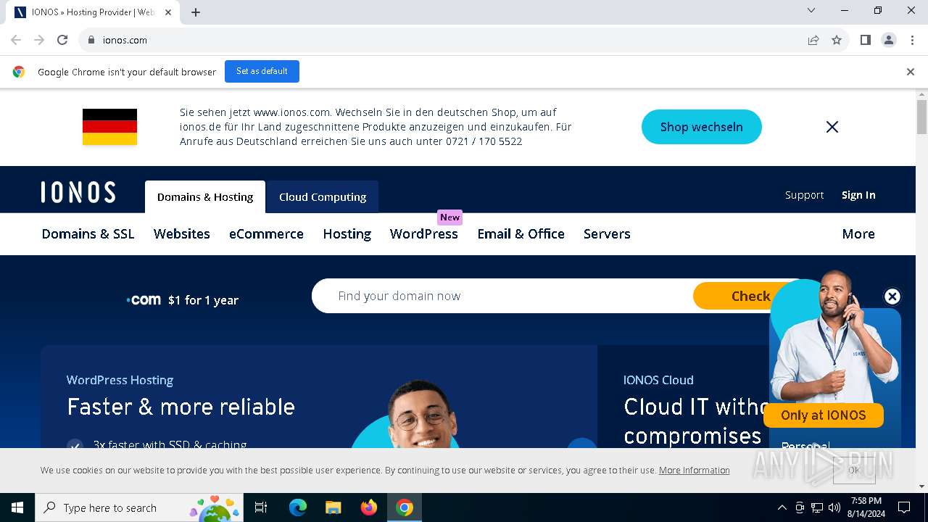Open the network status tray icon

pos(817,508)
